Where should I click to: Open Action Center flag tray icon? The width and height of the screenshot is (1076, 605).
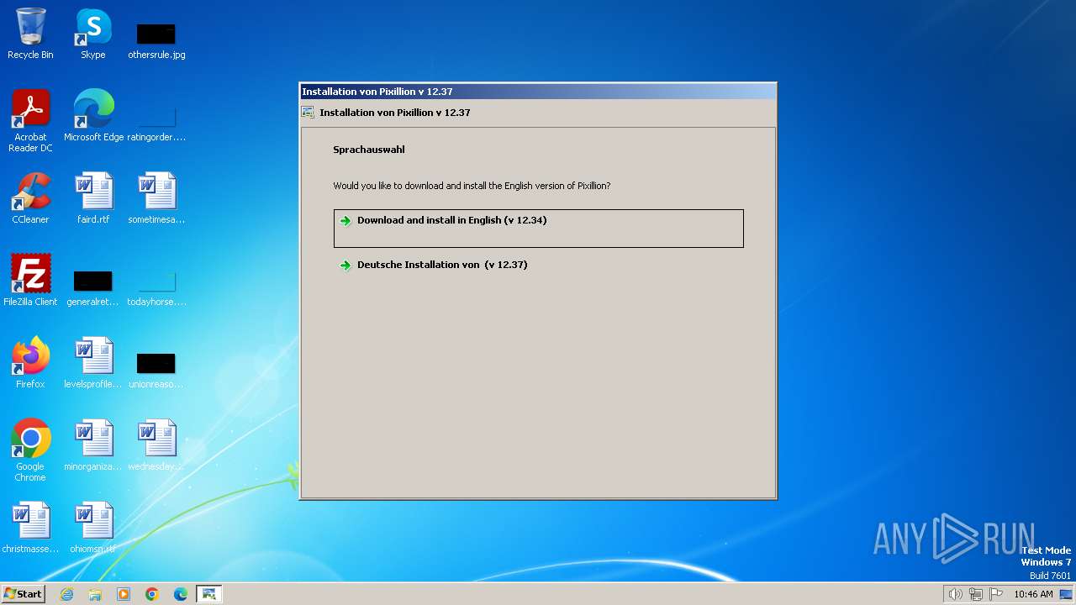pos(996,594)
